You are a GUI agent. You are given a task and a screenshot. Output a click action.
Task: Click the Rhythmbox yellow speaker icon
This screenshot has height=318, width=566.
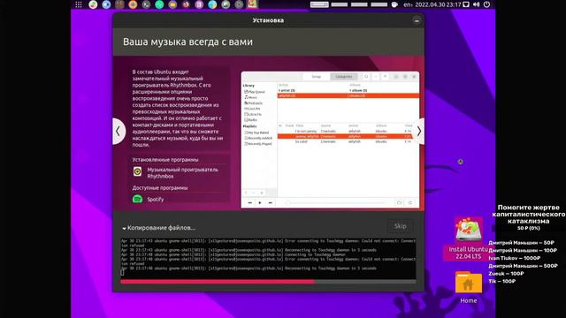point(138,171)
